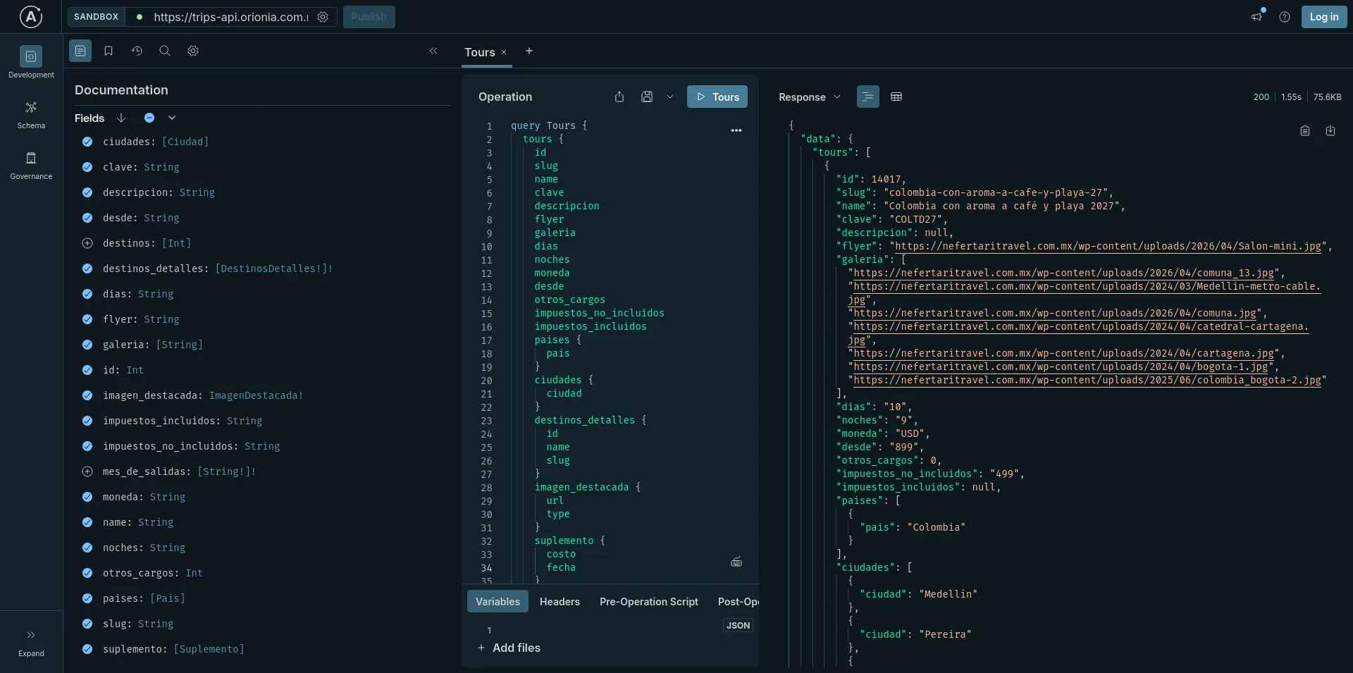This screenshot has width=1353, height=673.
Task: Open the bookmark collections icon
Action: point(109,51)
